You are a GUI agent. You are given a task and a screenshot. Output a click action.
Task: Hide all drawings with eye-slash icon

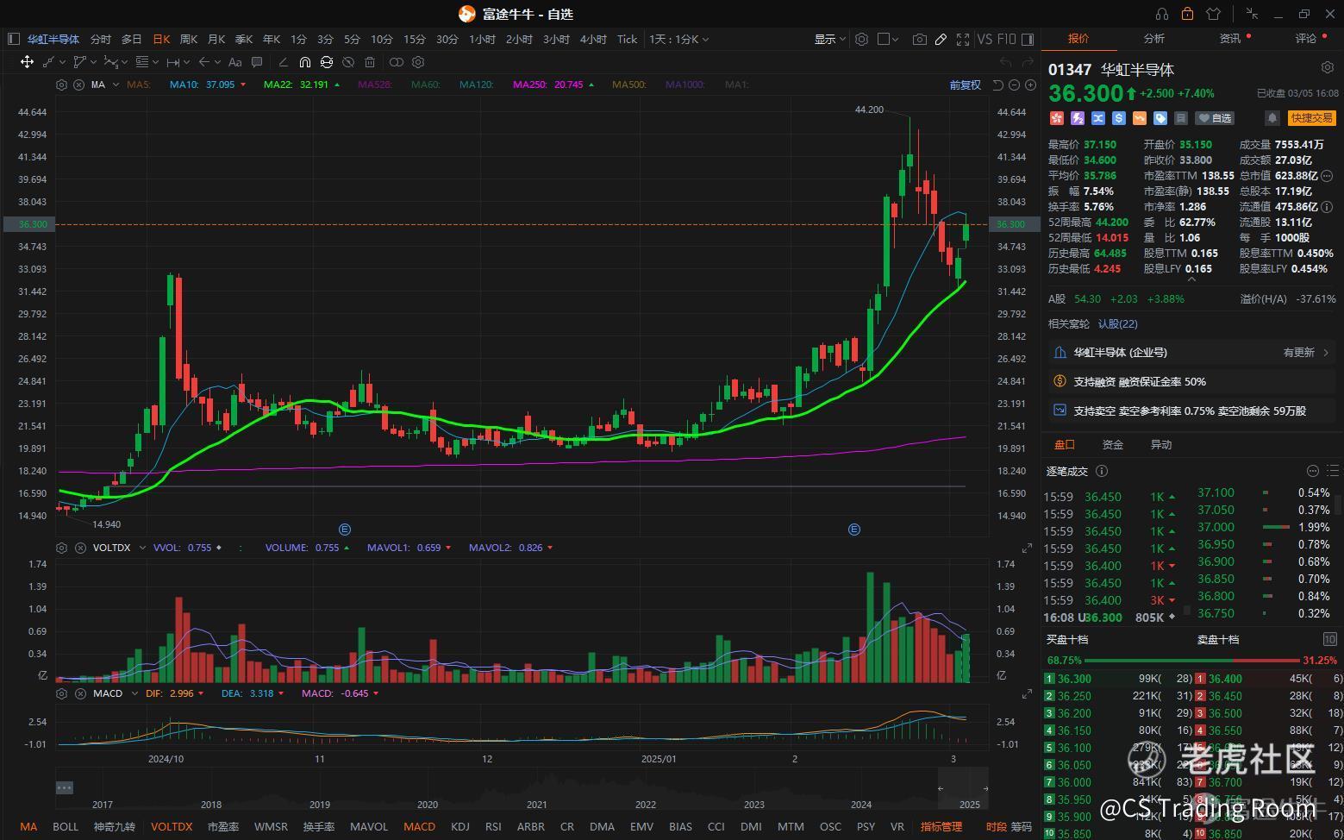[x=348, y=62]
